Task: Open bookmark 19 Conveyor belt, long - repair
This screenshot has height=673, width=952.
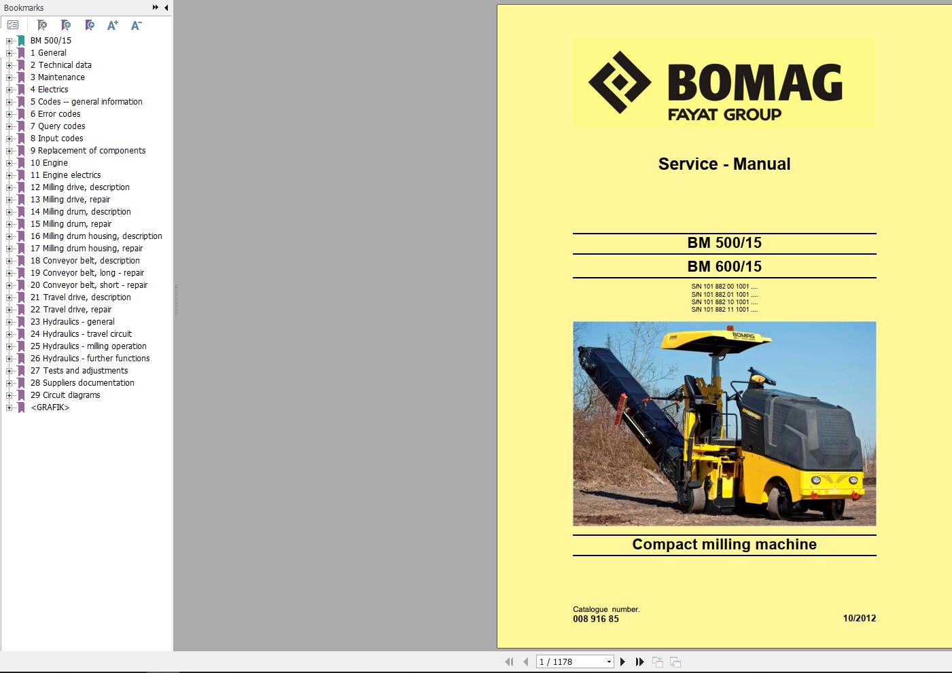Action: [87, 273]
